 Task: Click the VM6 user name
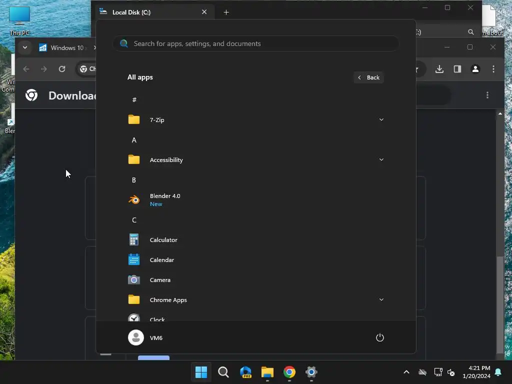156,338
